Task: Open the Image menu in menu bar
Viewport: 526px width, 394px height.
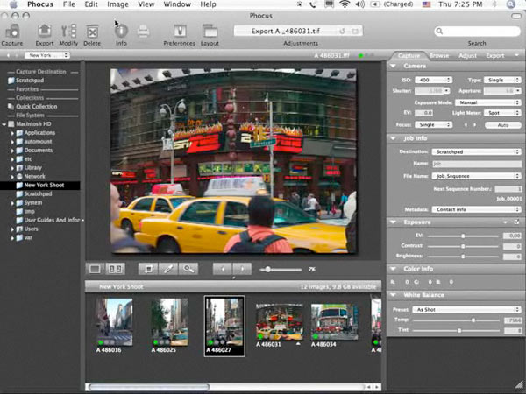Action: (117, 5)
